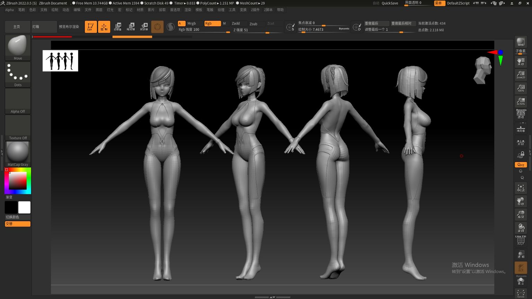Open the 色彩 (Color) menu

click(x=33, y=10)
